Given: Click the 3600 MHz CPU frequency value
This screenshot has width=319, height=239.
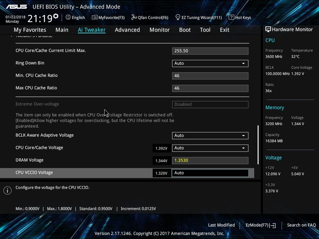Looking at the screenshot, I should (x=274, y=57).
